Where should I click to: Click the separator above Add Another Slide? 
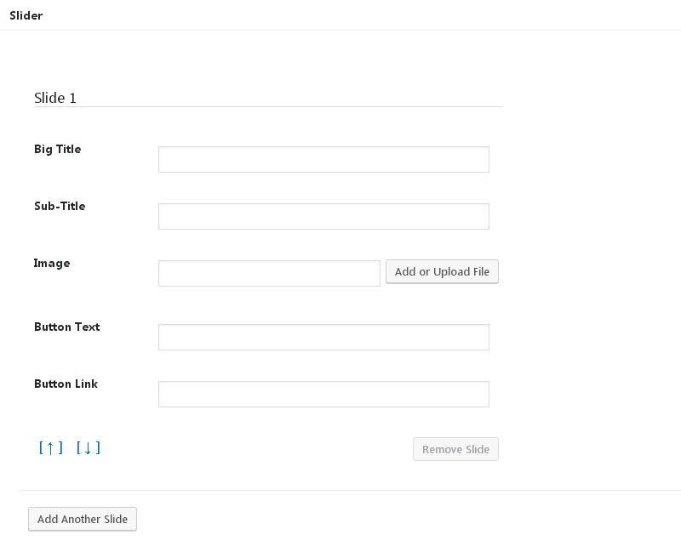pos(350,491)
